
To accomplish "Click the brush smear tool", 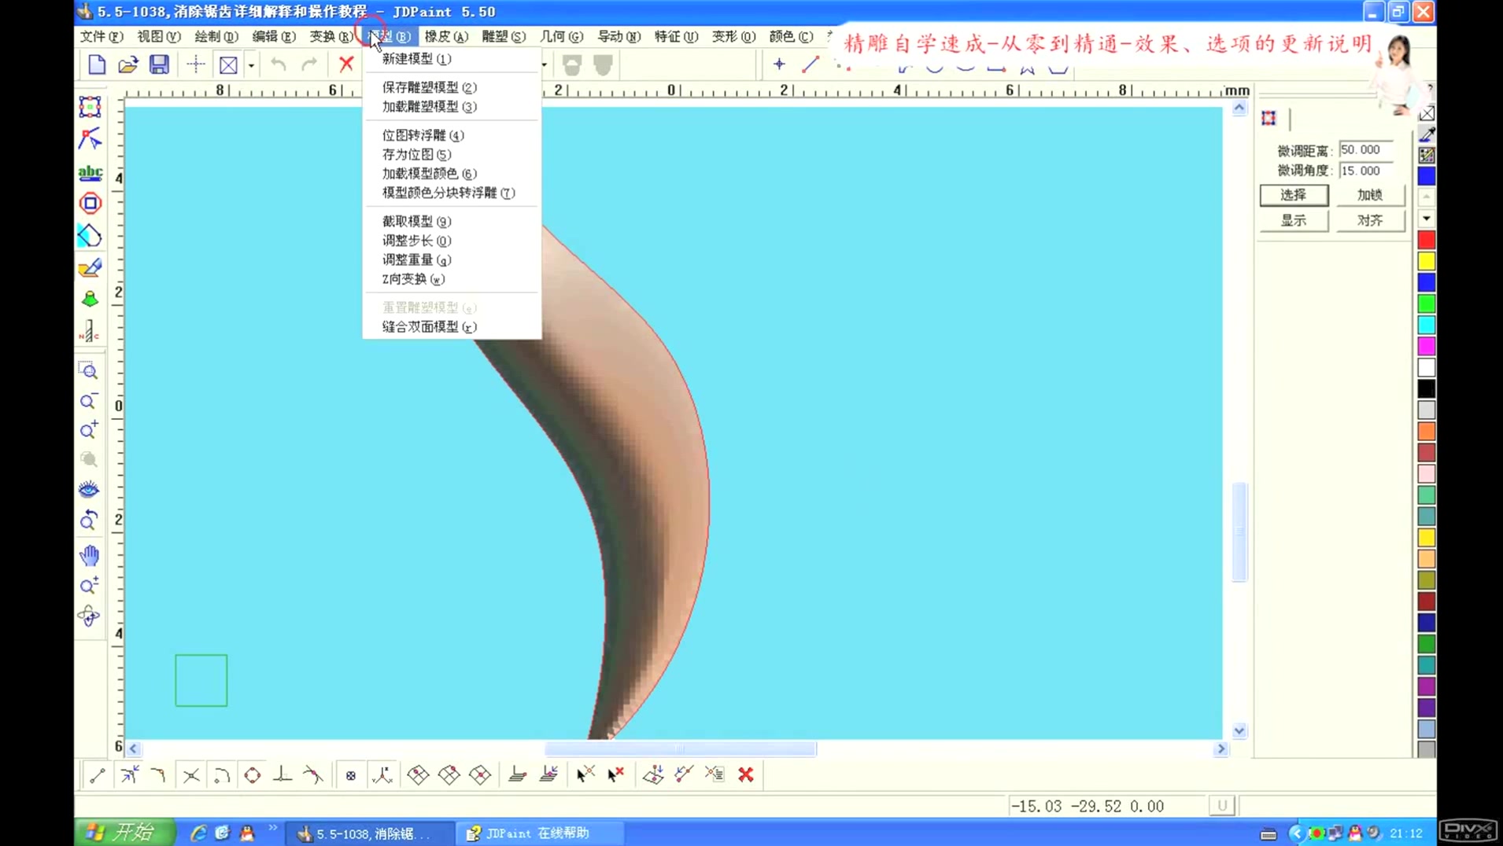I will coord(89,267).
